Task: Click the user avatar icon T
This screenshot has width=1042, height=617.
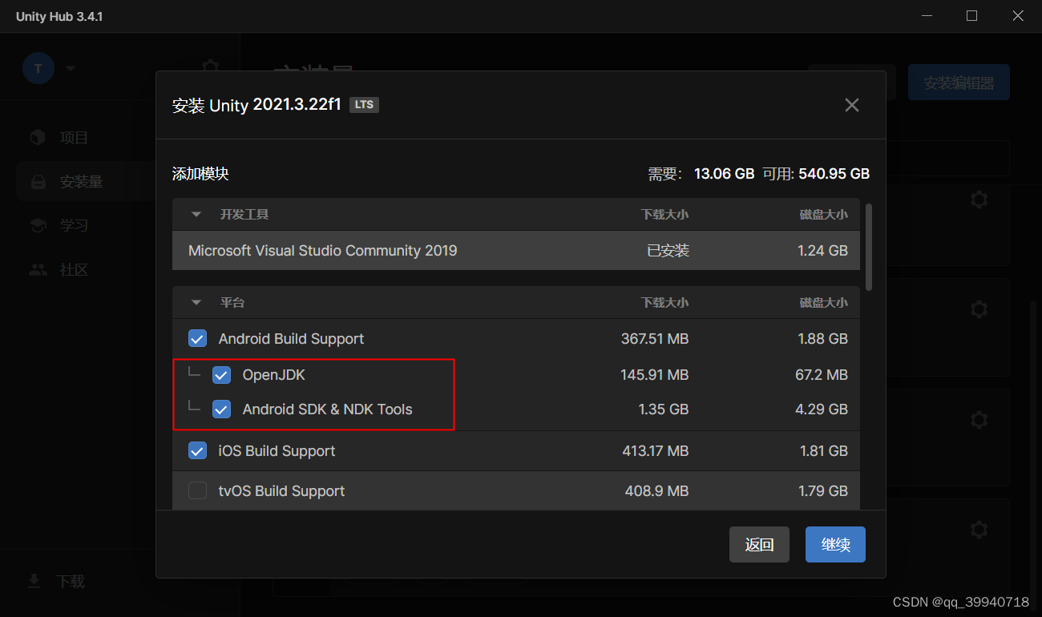Action: pyautogui.click(x=38, y=69)
